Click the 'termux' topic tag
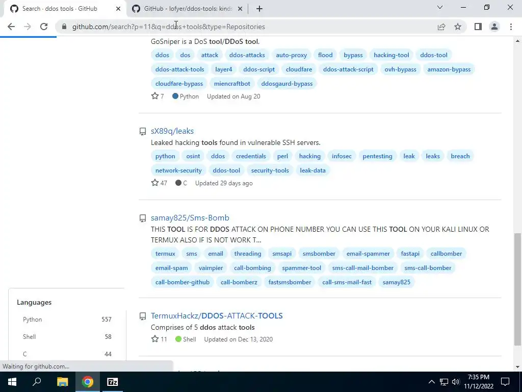Screen dimensions: 522x392 pos(165,254)
